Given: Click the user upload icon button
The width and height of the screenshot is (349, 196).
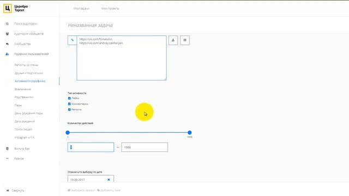Looking at the screenshot, I should pyautogui.click(x=173, y=40).
